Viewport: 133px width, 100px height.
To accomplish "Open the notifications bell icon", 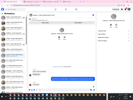I will tap(125, 9).
